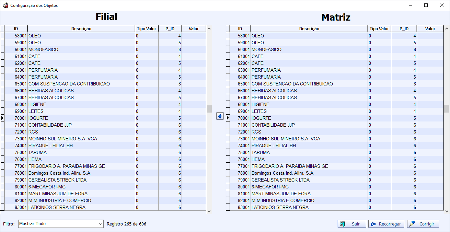Click Tipo Valor column header in Filial
This screenshot has height=232, width=450.
(147, 29)
